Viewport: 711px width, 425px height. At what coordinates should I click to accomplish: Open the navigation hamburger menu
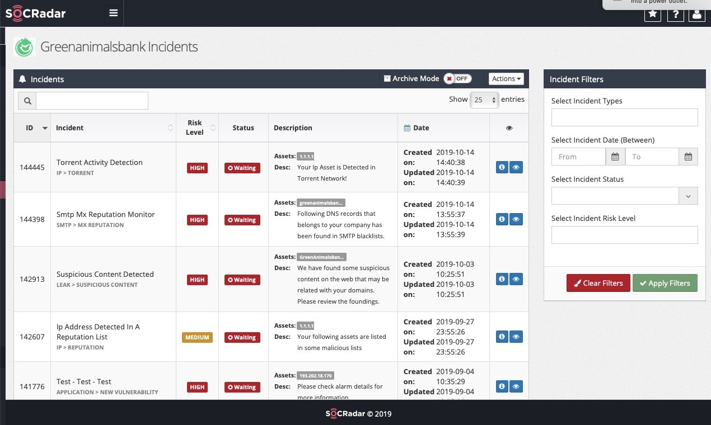113,13
